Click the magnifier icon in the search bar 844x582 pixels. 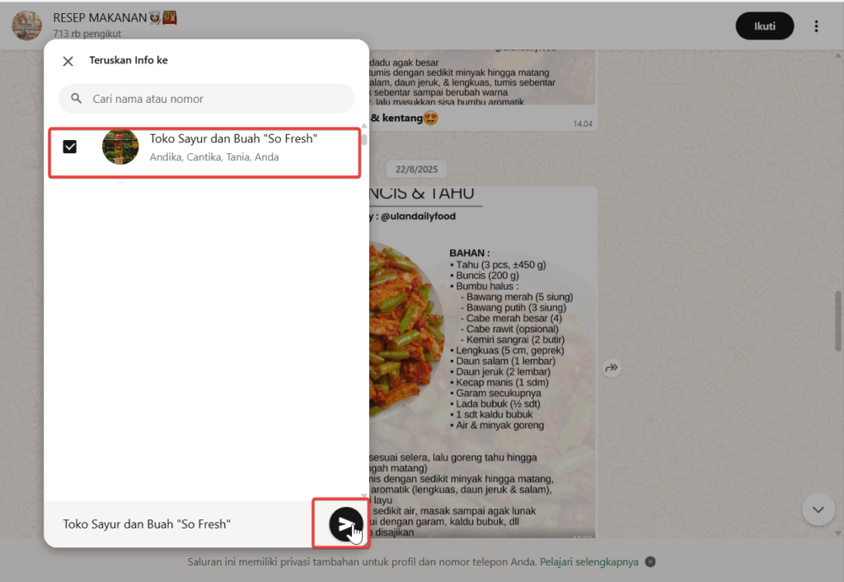tap(77, 99)
